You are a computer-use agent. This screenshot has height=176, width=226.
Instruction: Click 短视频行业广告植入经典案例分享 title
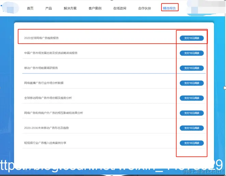(45, 143)
